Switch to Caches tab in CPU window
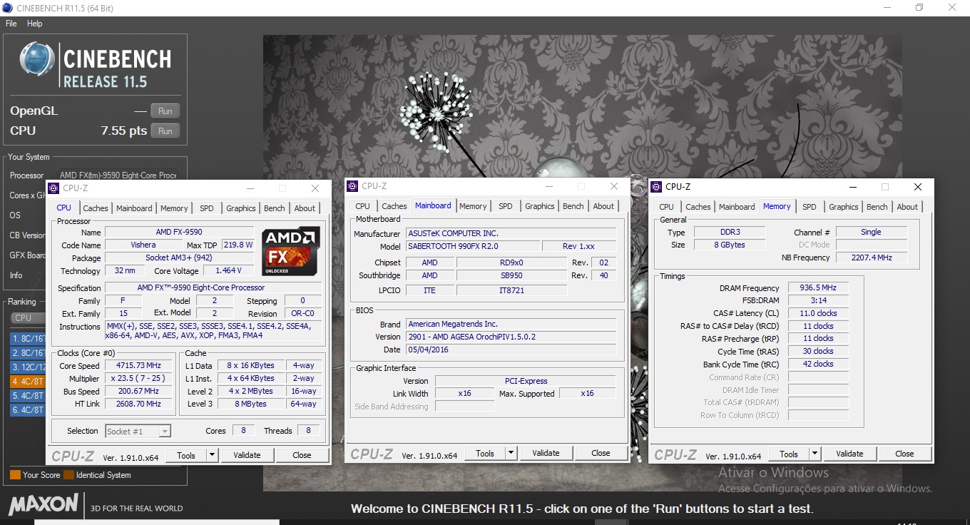Image resolution: width=970 pixels, height=525 pixels. (x=96, y=208)
